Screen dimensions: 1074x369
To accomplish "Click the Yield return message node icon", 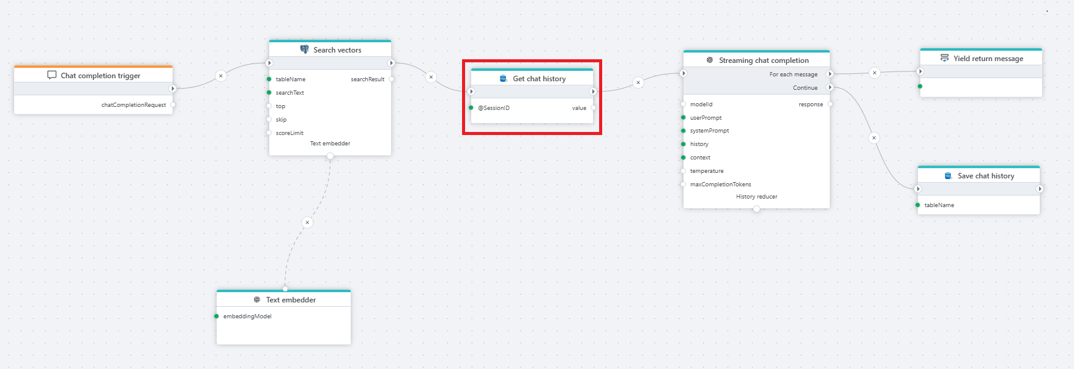I will [944, 58].
